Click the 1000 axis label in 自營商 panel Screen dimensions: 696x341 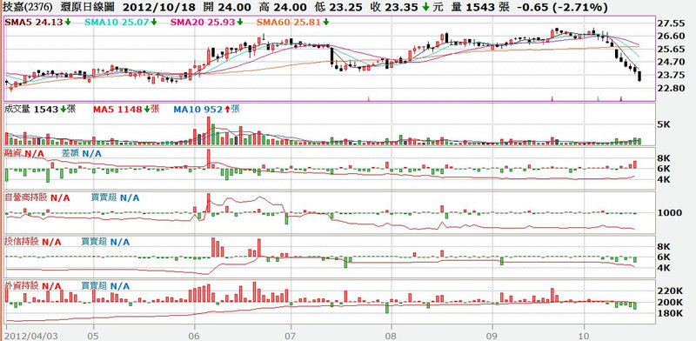point(670,212)
